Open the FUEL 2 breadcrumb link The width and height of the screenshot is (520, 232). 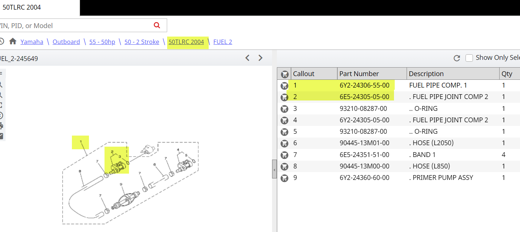coord(223,42)
